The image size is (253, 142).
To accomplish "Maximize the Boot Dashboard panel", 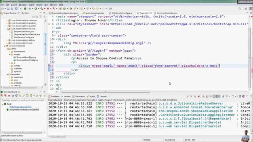I will [x=44, y=92].
